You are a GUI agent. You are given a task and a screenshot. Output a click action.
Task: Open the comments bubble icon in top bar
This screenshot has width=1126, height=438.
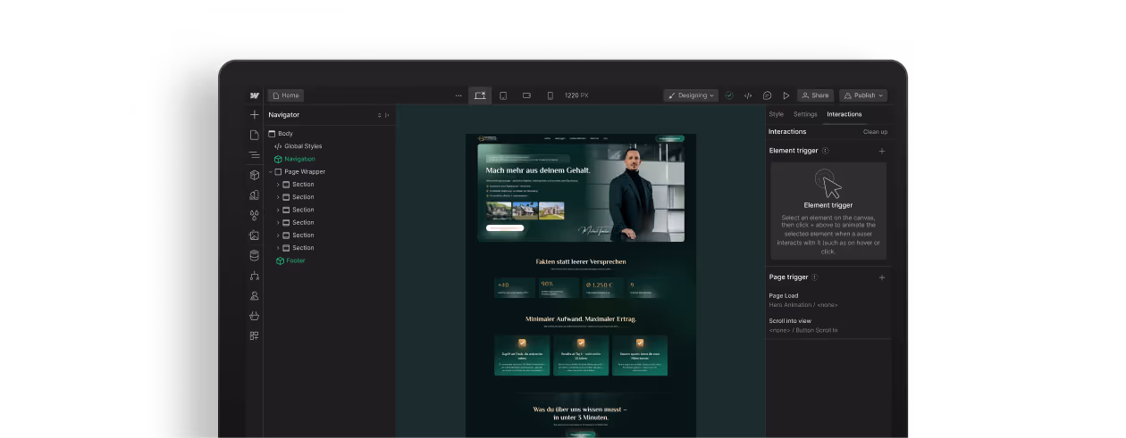[x=767, y=95]
